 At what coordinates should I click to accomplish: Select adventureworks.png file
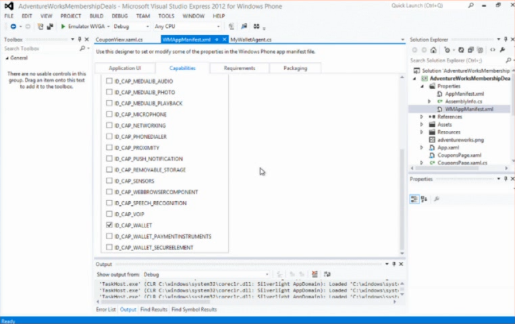point(460,140)
